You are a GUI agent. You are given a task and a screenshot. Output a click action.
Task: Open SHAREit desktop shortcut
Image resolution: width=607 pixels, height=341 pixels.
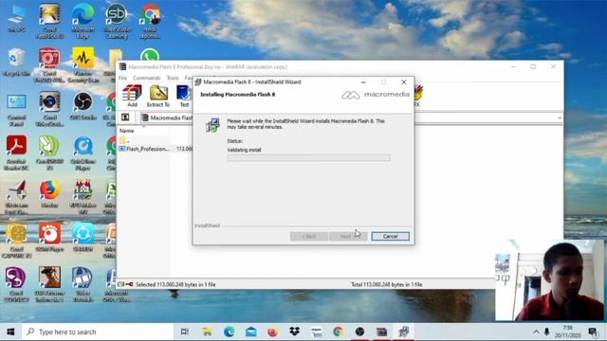(83, 238)
